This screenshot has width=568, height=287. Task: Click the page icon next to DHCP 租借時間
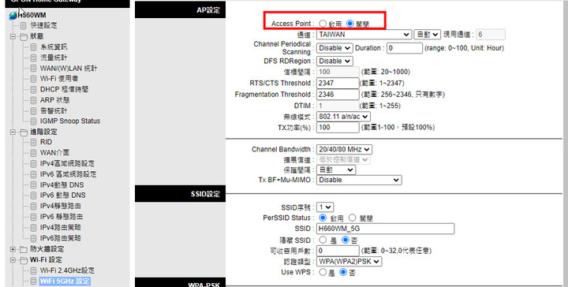point(33,90)
